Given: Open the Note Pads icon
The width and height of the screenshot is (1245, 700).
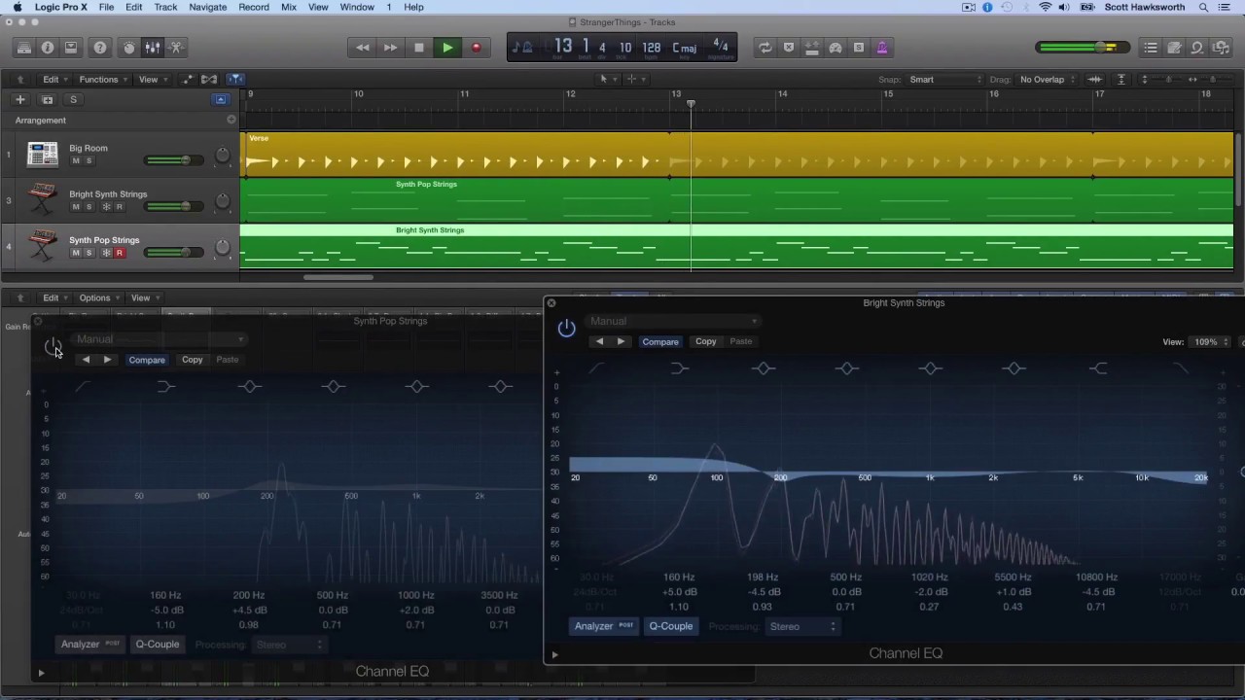Looking at the screenshot, I should coord(1174,48).
